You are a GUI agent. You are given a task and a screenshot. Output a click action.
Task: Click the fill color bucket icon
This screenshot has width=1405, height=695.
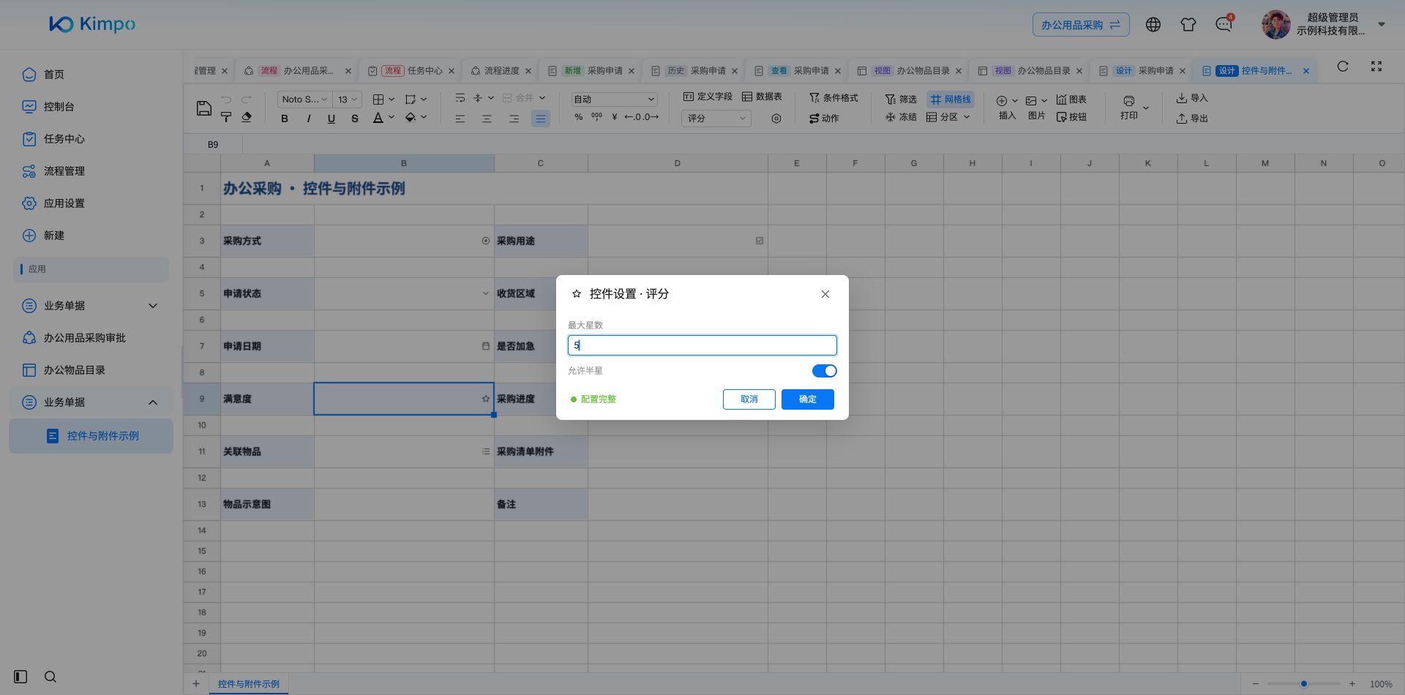(x=411, y=118)
